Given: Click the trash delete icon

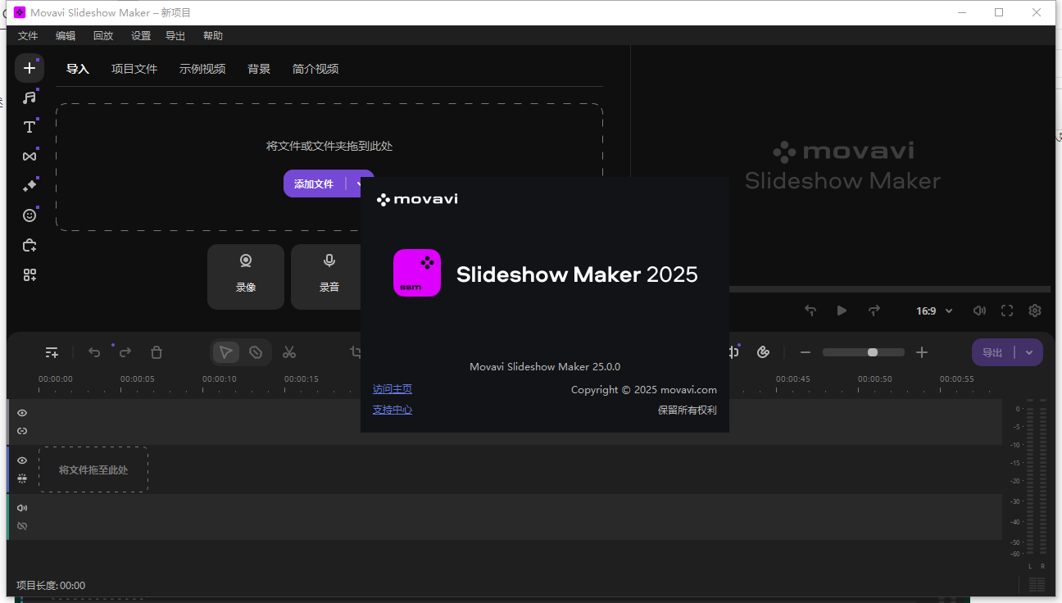Looking at the screenshot, I should pyautogui.click(x=157, y=352).
